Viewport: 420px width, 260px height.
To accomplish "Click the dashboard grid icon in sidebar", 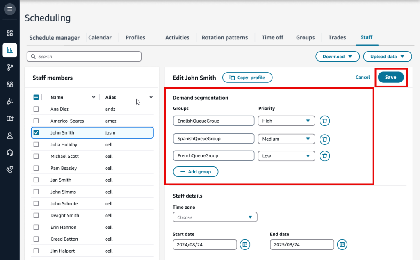I will [x=10, y=33].
